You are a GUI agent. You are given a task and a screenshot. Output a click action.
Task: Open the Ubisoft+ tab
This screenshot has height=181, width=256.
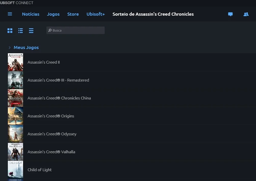coord(96,14)
